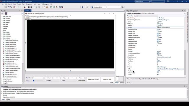Click the Pause toolbar icon
The height and width of the screenshot is (106, 189).
tap(29, 7)
